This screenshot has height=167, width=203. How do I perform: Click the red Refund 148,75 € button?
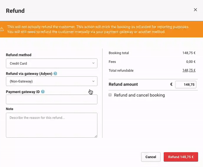[x=181, y=157]
